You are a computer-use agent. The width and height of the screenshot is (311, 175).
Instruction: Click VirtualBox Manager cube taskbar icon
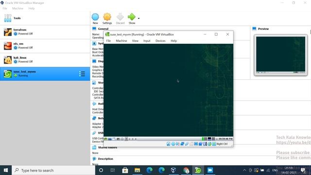(x=173, y=170)
